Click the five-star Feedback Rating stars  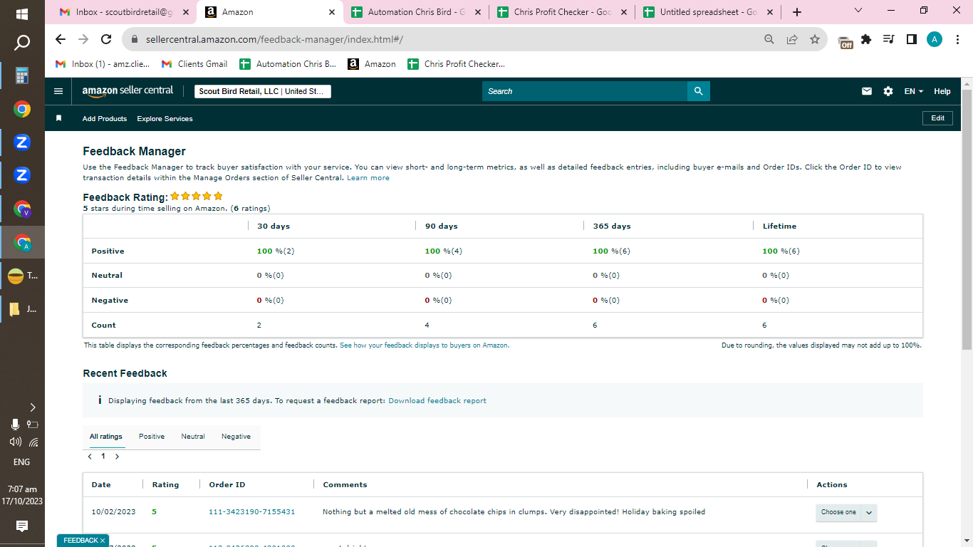point(197,197)
